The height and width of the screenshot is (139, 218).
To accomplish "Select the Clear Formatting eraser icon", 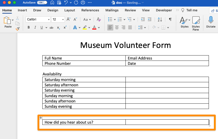I will click(x=99, y=19).
